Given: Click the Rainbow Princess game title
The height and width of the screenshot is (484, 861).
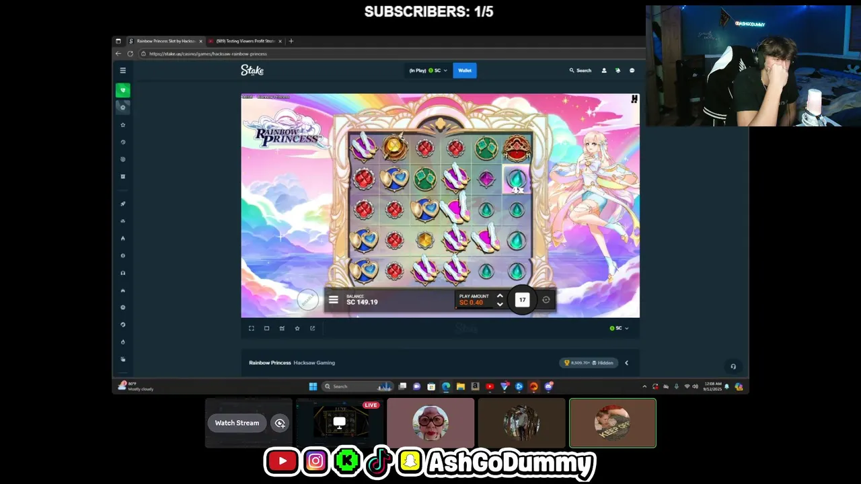Looking at the screenshot, I should click(x=270, y=362).
